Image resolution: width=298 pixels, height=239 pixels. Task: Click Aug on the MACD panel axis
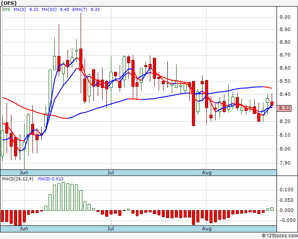[x=207, y=228]
